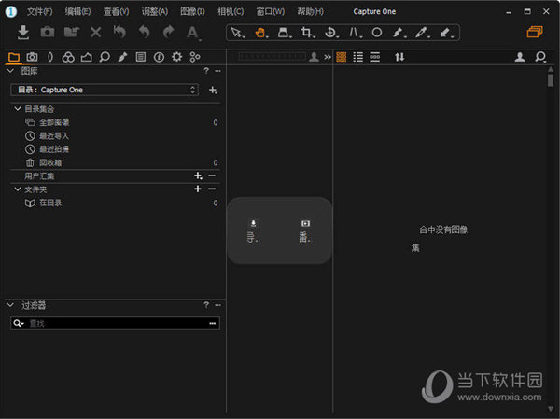
Task: Select 全部图像 in the catalog collections
Action: tap(53, 122)
